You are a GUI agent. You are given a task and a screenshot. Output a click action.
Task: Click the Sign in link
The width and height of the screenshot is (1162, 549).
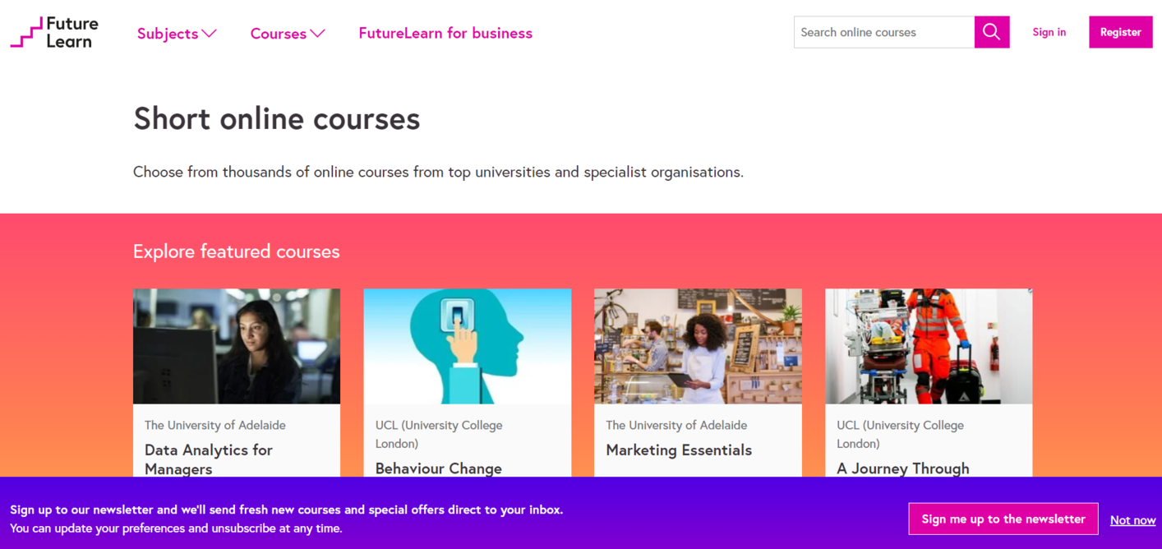coord(1049,32)
